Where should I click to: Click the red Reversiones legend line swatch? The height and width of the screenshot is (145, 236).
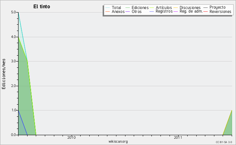(x=205, y=11)
